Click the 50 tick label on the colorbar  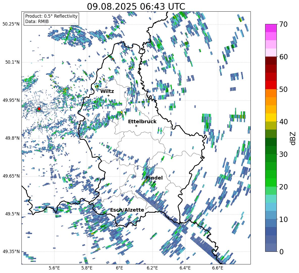[x=283, y=89]
